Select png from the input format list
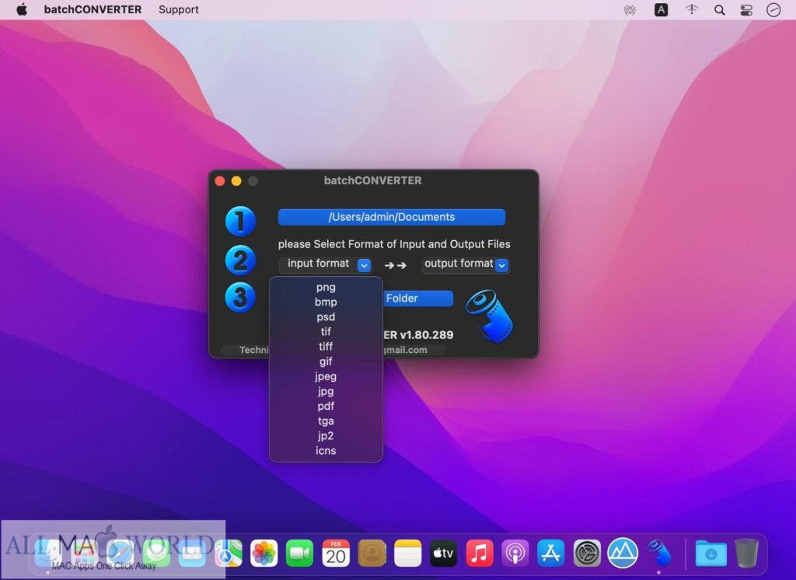This screenshot has height=580, width=796. click(326, 287)
